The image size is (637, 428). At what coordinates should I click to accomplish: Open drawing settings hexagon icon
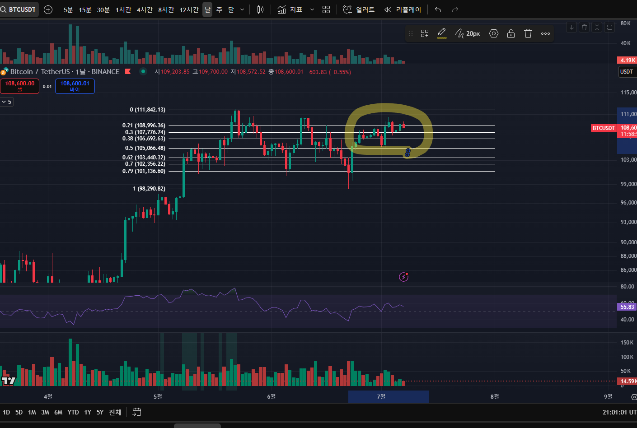tap(494, 33)
